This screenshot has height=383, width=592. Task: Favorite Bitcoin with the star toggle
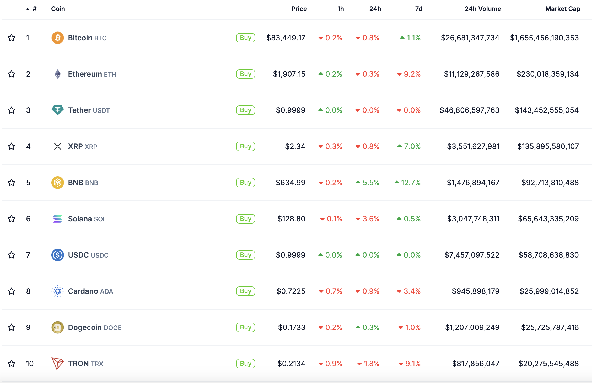click(12, 38)
